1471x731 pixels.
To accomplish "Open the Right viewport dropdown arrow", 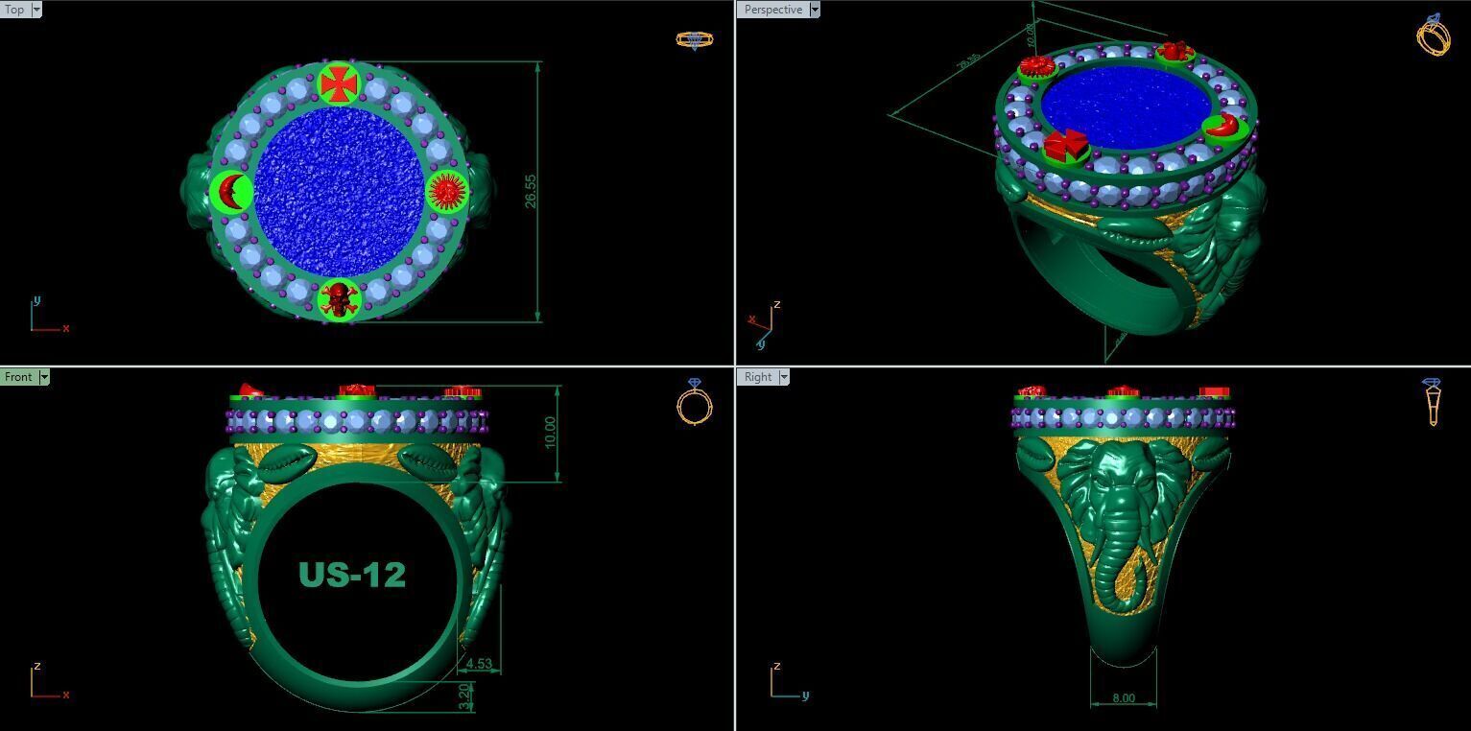I will [x=783, y=377].
